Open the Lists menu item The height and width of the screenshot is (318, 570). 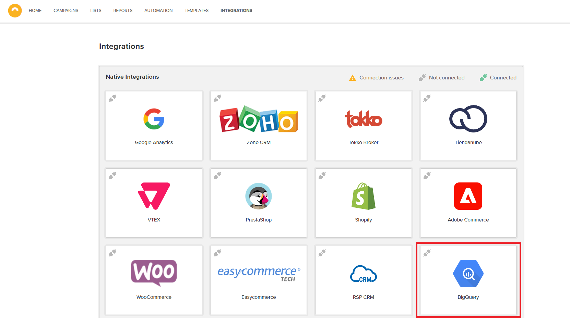click(x=96, y=11)
